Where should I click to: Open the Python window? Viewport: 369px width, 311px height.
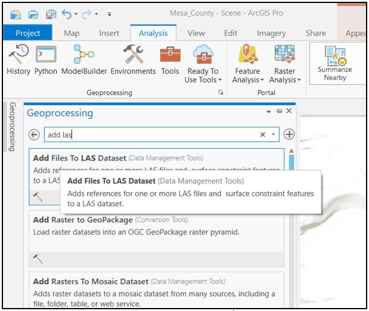coord(46,60)
